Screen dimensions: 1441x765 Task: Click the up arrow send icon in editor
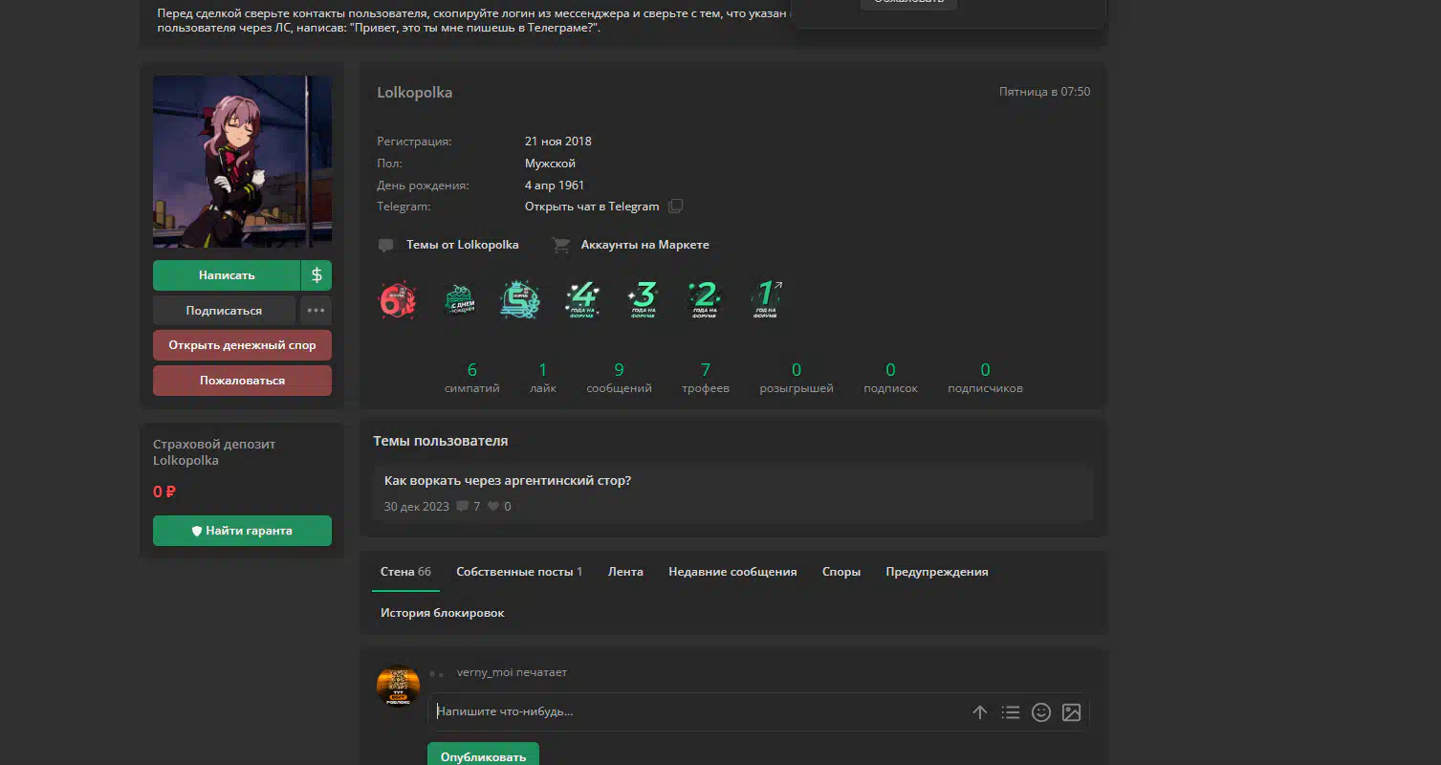click(x=979, y=711)
